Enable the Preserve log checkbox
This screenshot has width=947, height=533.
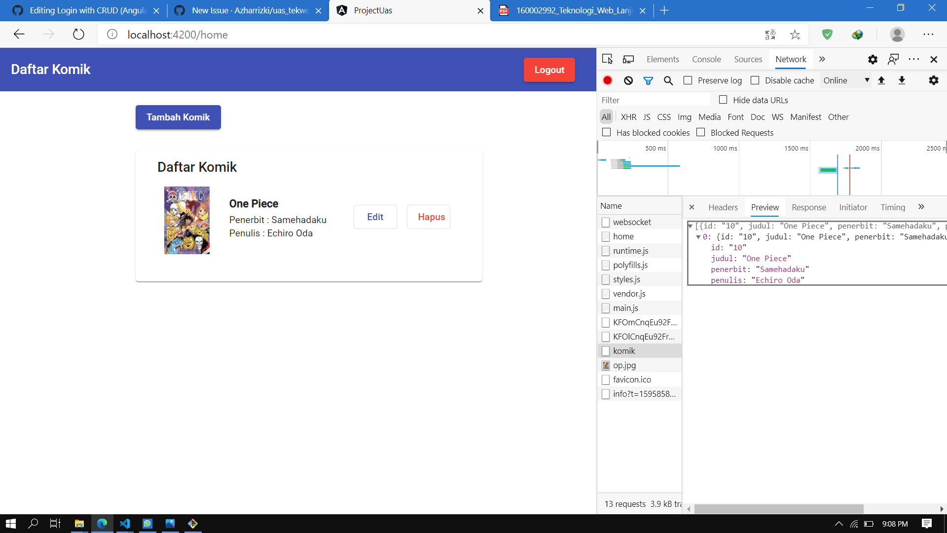[x=688, y=80]
